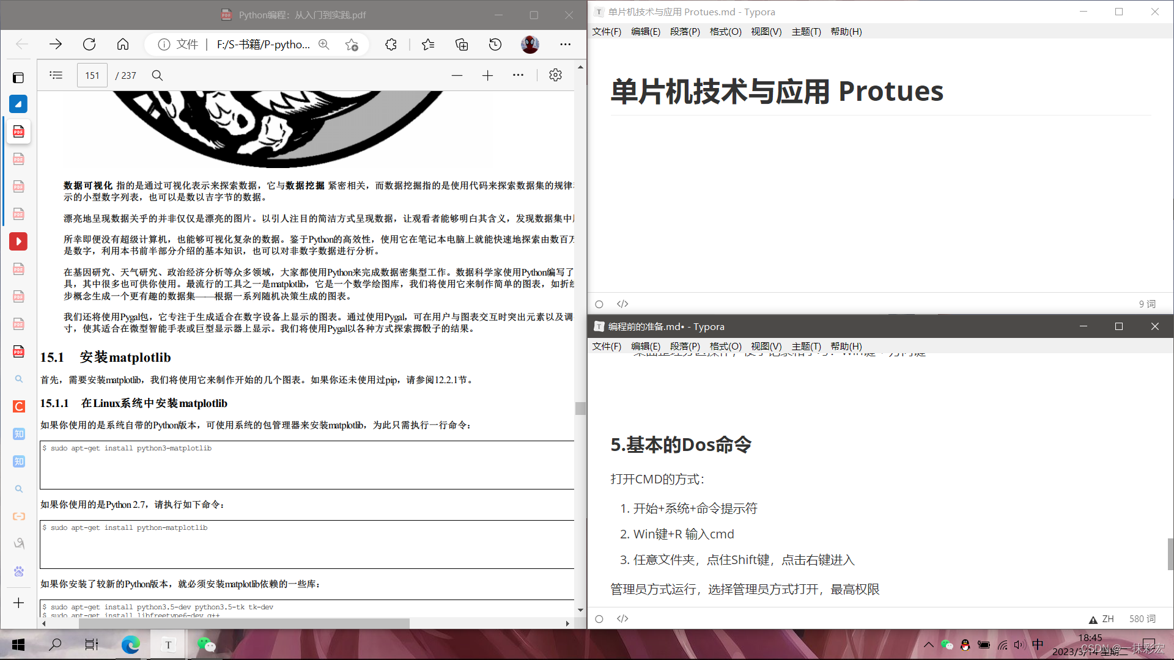Switch to the Baidu paw tab
Screen dimensions: 1174x660
pos(18,571)
